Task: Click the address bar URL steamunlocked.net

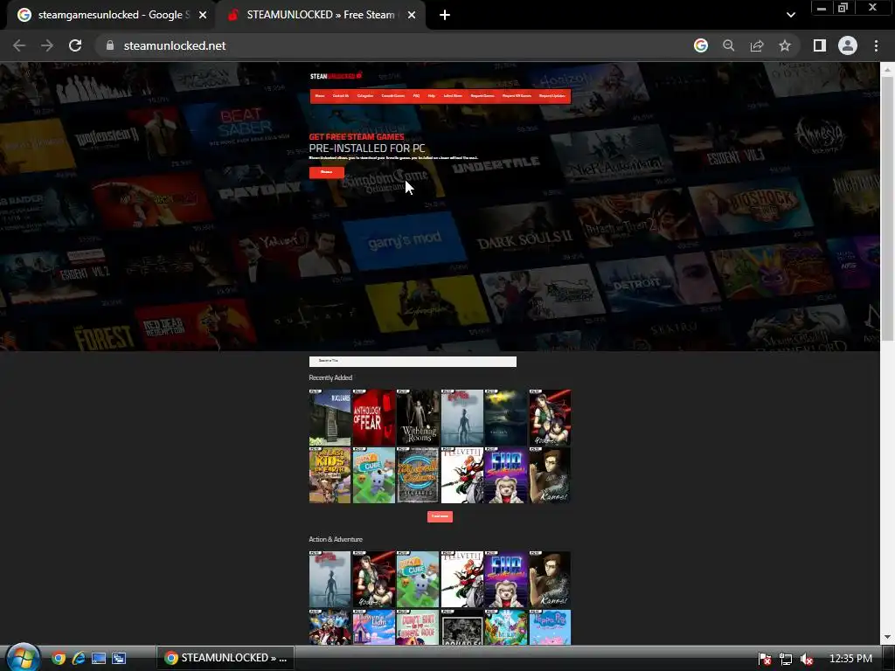Action: (x=175, y=45)
